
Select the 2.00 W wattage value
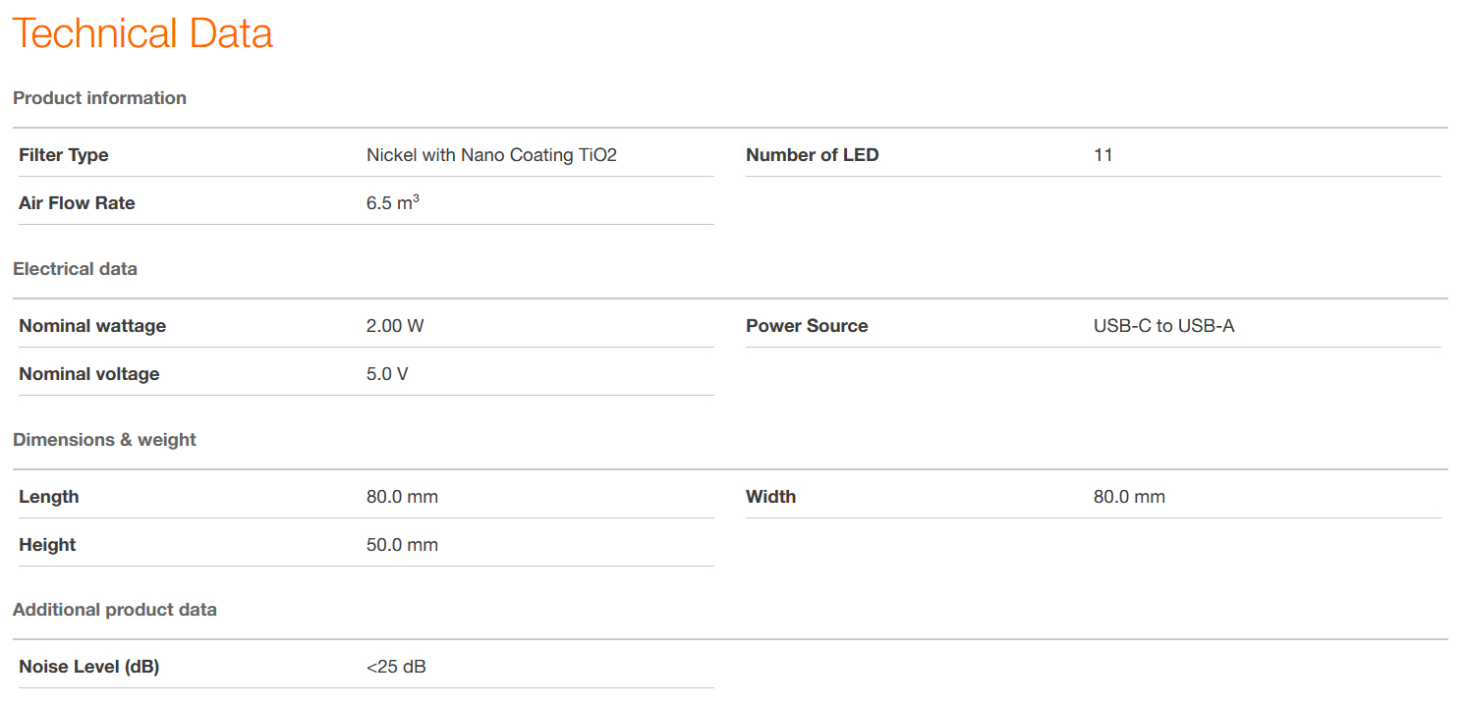point(395,326)
